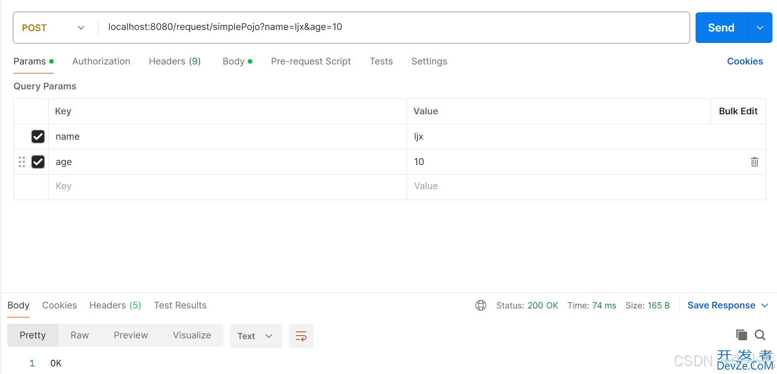Open the response Cookies tab
This screenshot has width=777, height=374.
(x=60, y=305)
